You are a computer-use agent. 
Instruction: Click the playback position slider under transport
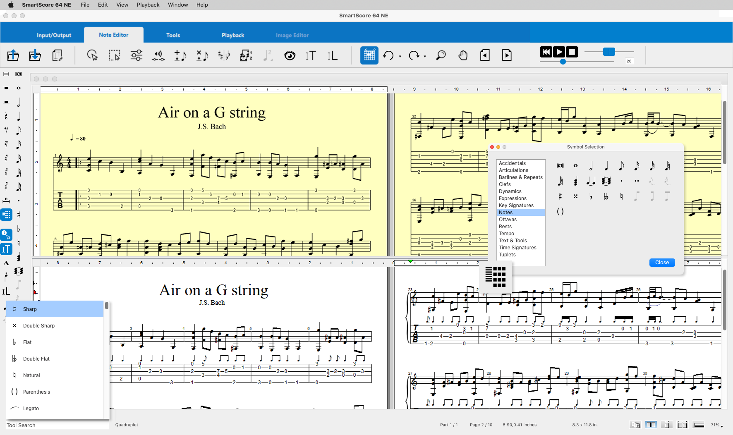click(563, 62)
